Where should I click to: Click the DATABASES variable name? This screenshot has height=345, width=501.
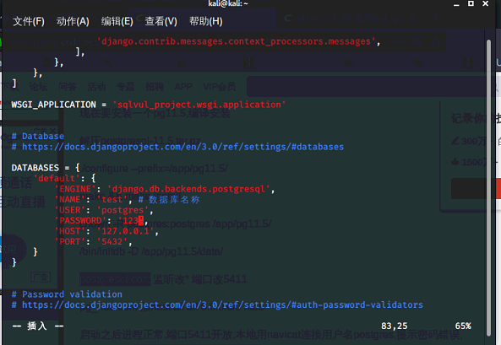click(x=35, y=168)
